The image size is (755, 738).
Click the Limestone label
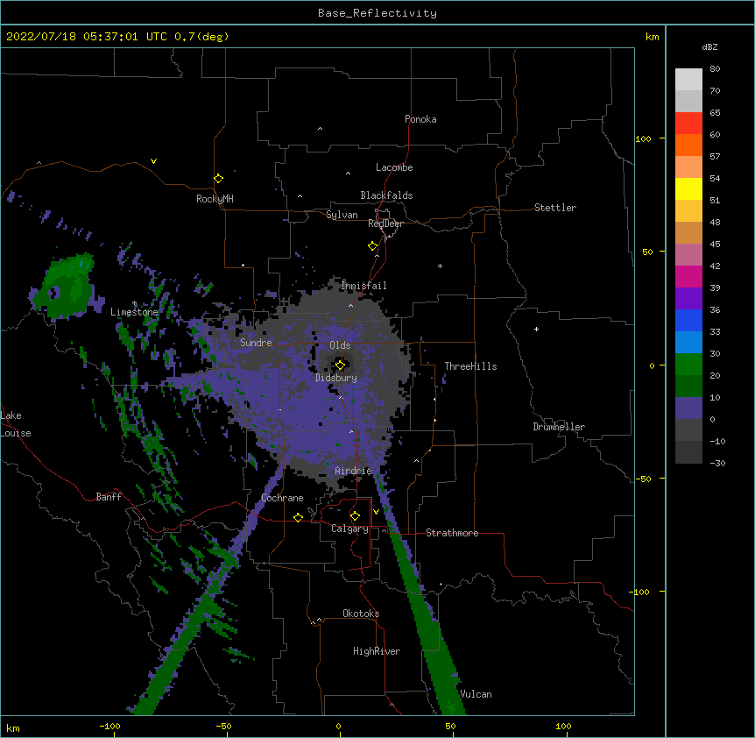click(134, 312)
